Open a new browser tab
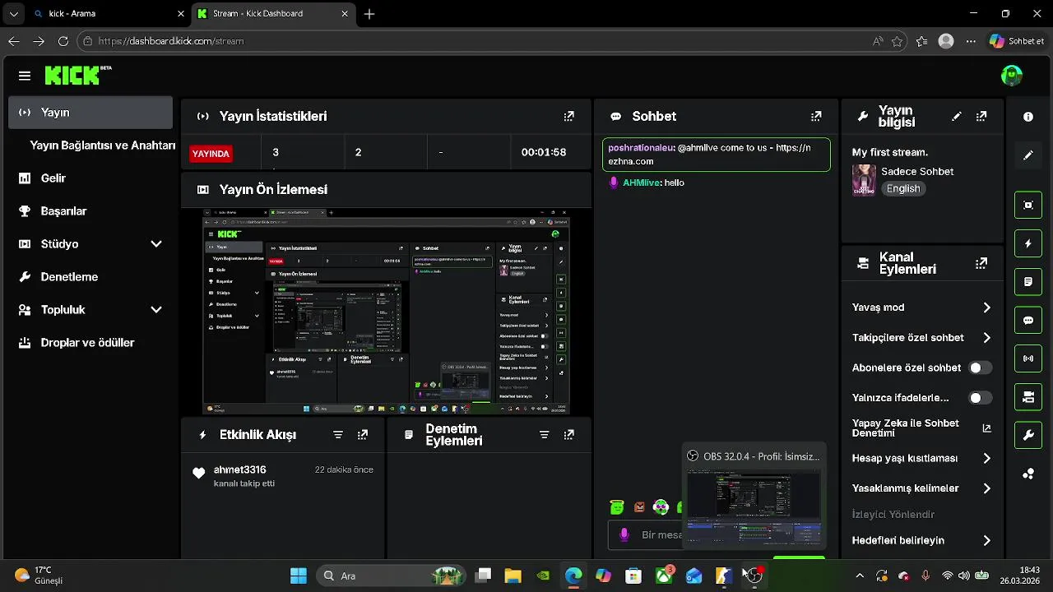 click(369, 14)
